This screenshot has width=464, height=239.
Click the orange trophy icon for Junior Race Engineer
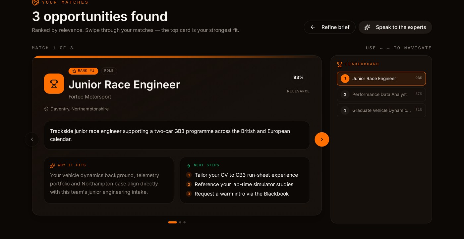(x=54, y=84)
